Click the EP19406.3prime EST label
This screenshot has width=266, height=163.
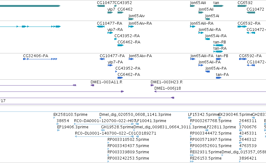click(x=73, y=127)
